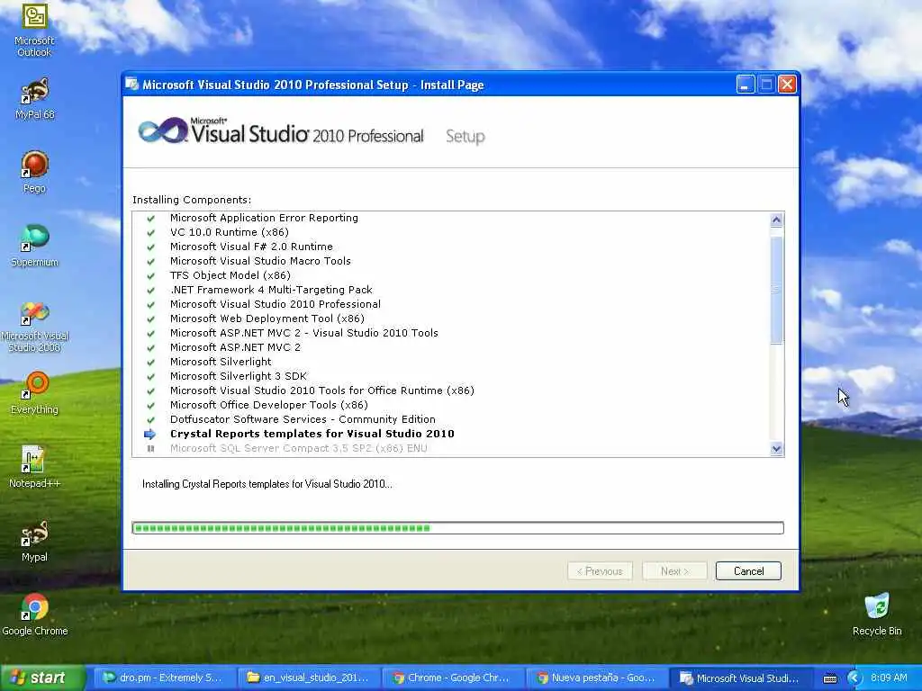Select the Everything search desktop icon
This screenshot has width=922, height=691.
pos(35,392)
